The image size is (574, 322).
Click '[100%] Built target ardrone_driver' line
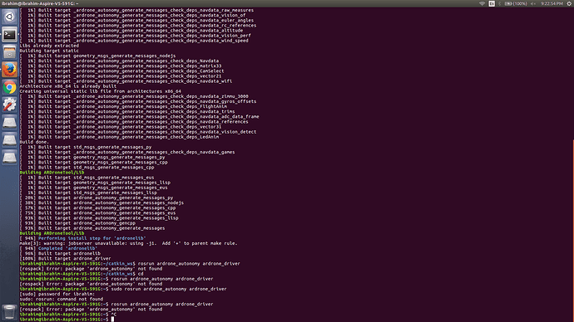65,258
